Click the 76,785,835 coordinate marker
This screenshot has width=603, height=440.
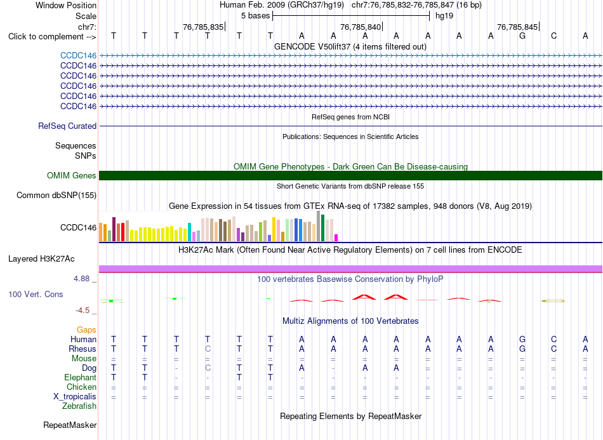[204, 27]
